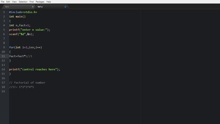Click the for(int i=1;i<n;i++) line
The height and width of the screenshot is (124, 220).
coord(25,48)
